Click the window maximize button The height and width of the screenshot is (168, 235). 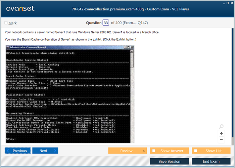point(227,2)
